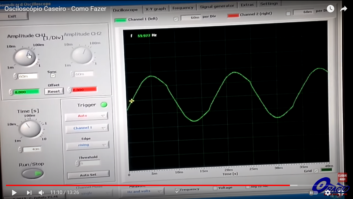Click the video title Osciloscópio Caseiro
Image resolution: width=353 pixels, height=199 pixels.
click(x=55, y=9)
